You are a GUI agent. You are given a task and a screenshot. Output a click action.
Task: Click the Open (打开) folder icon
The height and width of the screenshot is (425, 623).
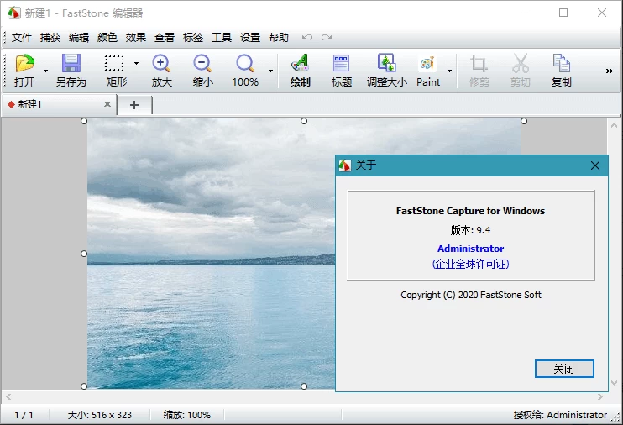click(24, 64)
